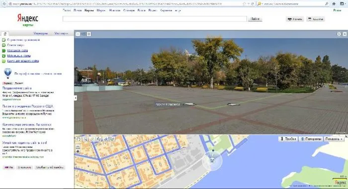Select the hand pan tool on the map
348x189 pixels.
point(79,139)
